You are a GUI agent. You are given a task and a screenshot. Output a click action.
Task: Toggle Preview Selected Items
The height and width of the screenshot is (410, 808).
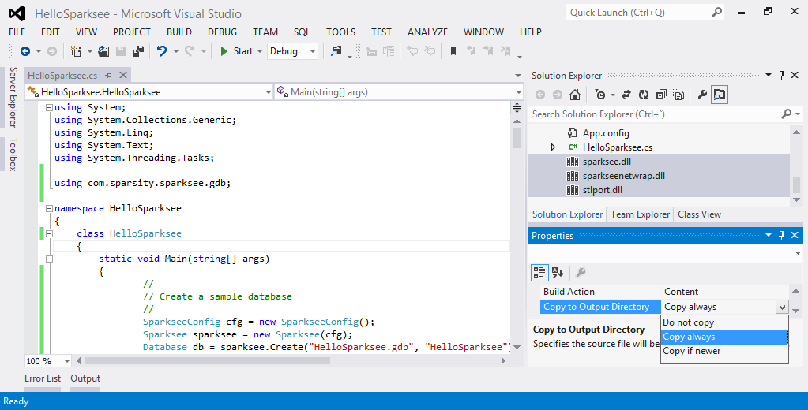click(x=720, y=95)
